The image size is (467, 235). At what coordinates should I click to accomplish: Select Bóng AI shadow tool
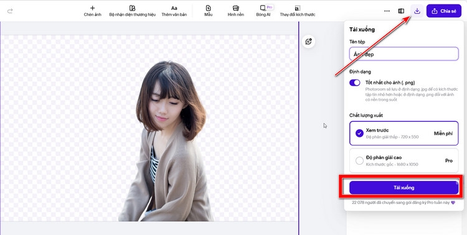(x=263, y=11)
